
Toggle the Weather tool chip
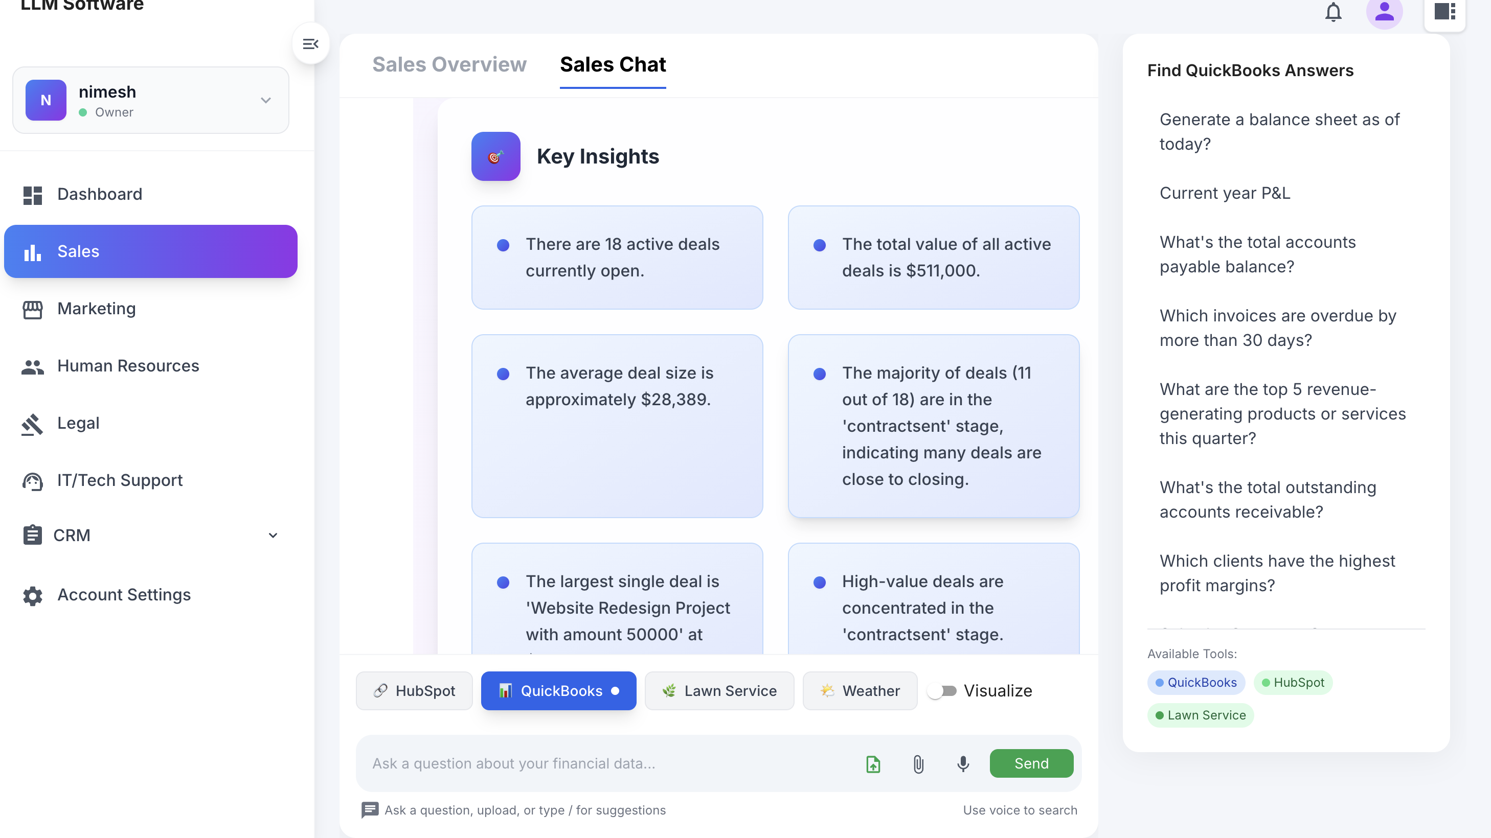860,690
